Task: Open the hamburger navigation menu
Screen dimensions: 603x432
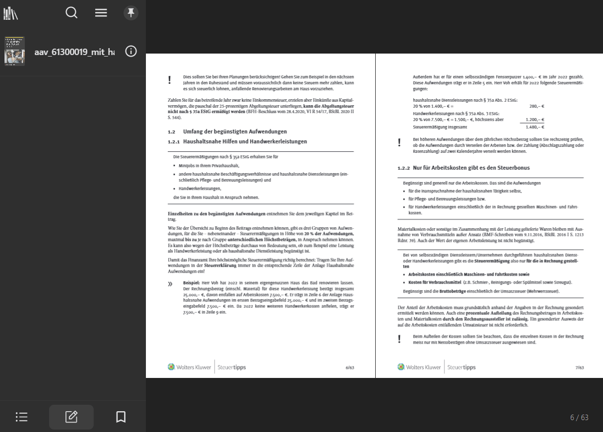Action: pos(101,13)
